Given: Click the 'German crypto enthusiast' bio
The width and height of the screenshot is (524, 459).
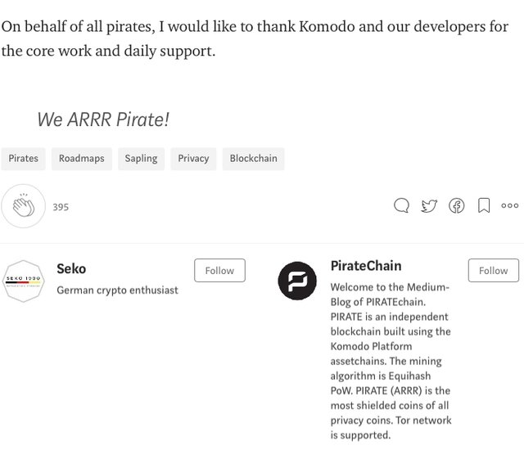Looking at the screenshot, I should coord(117,290).
